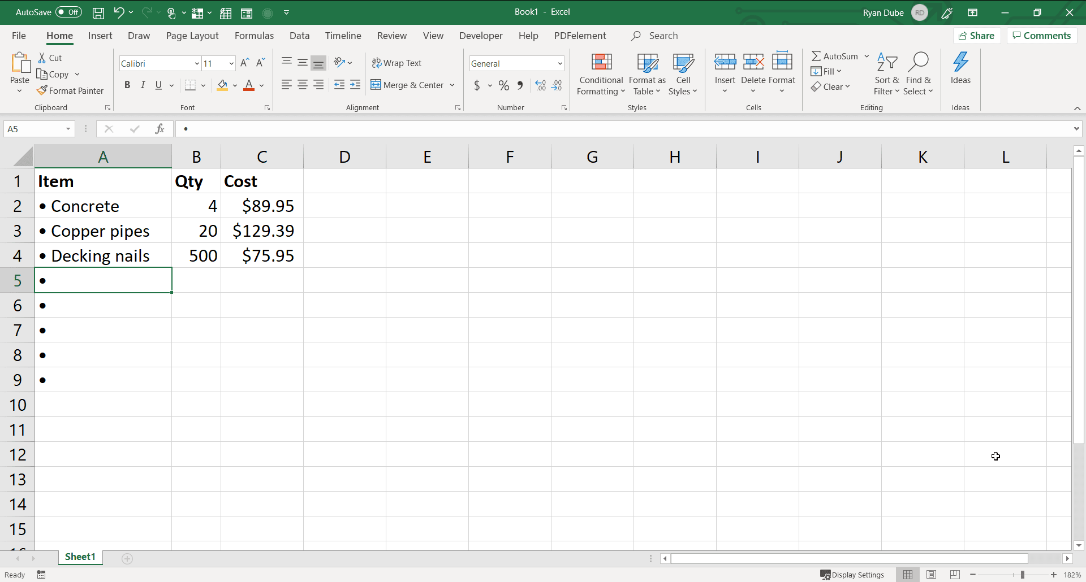This screenshot has width=1086, height=582.
Task: Increase font size with the large A icon
Action: tap(244, 63)
